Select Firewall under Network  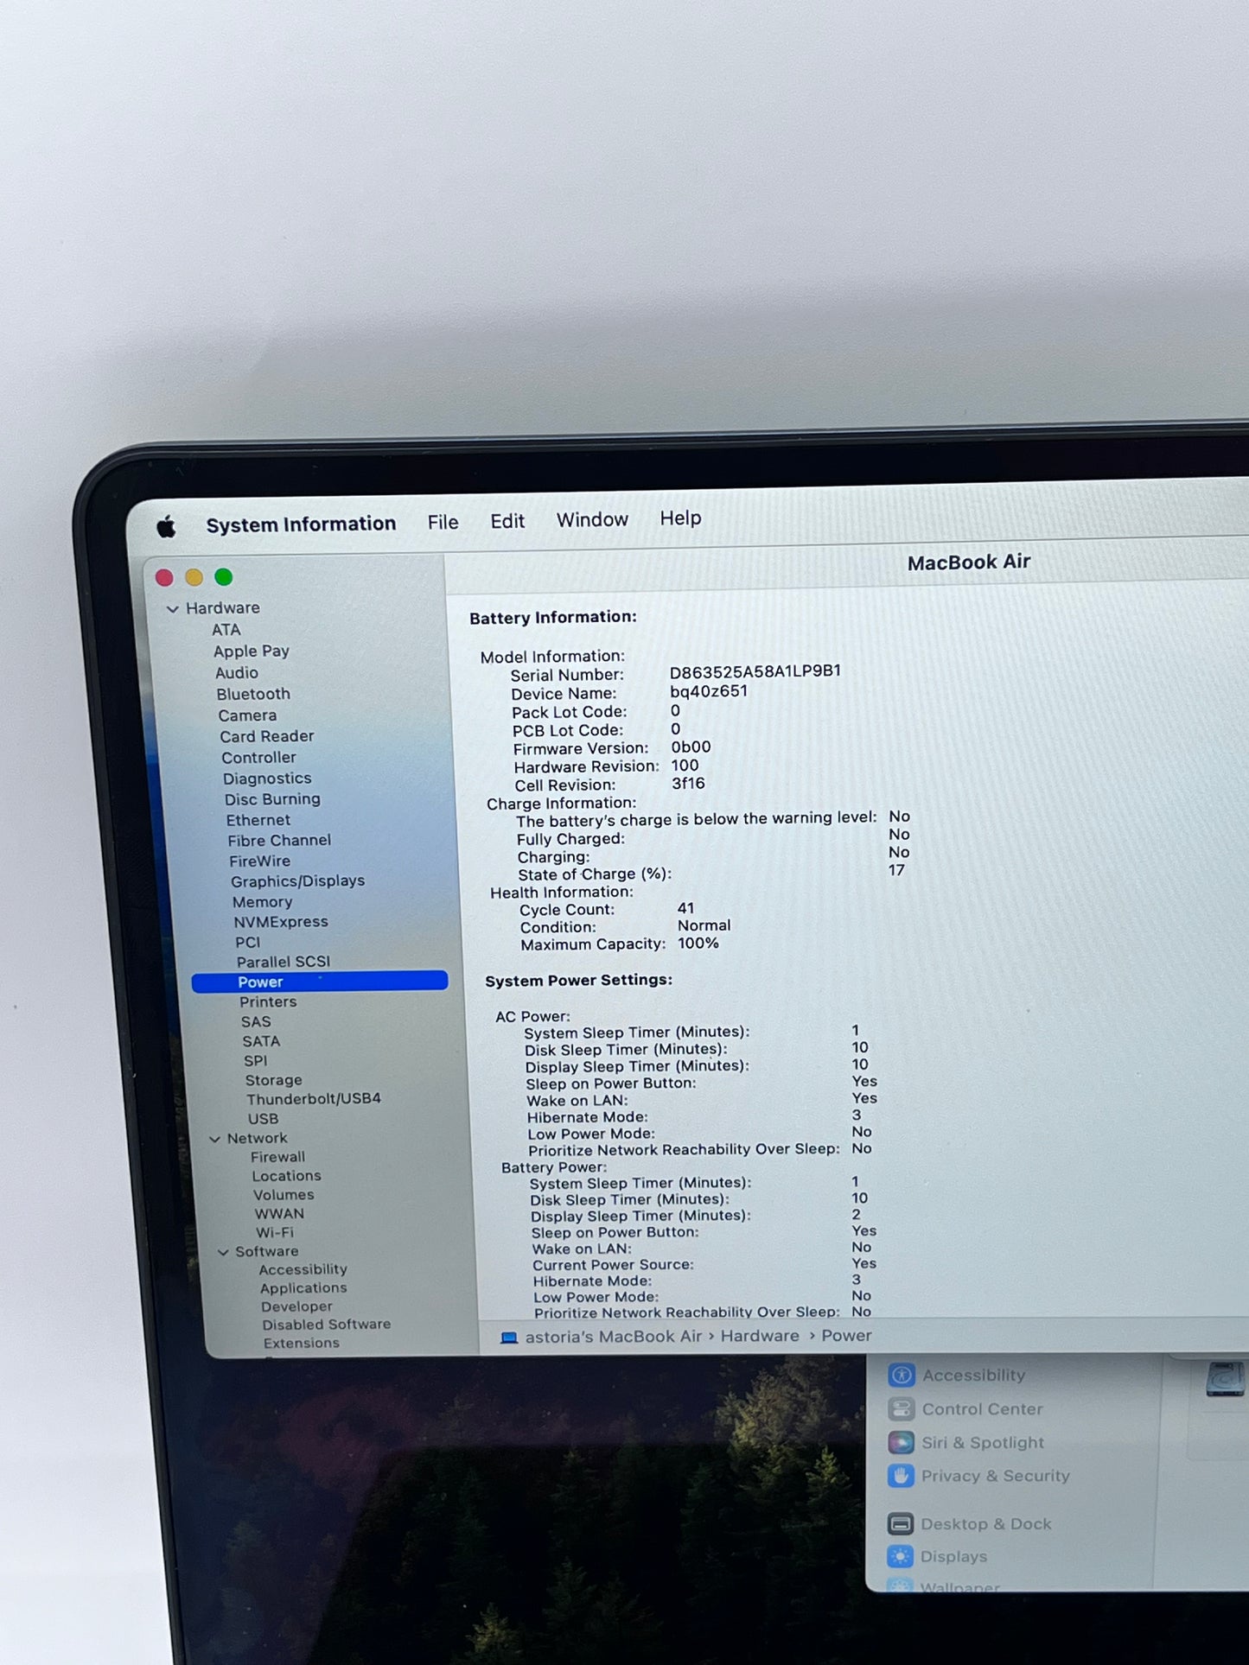point(278,1157)
